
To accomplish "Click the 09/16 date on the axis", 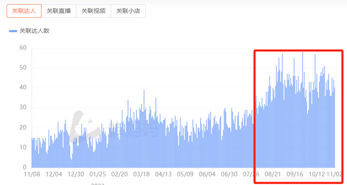I will pos(295,174).
